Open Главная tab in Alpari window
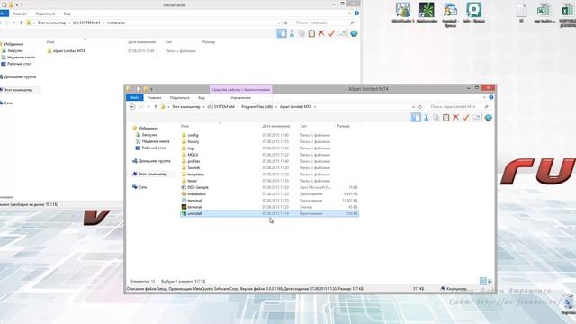This screenshot has height=324, width=576. [x=154, y=98]
